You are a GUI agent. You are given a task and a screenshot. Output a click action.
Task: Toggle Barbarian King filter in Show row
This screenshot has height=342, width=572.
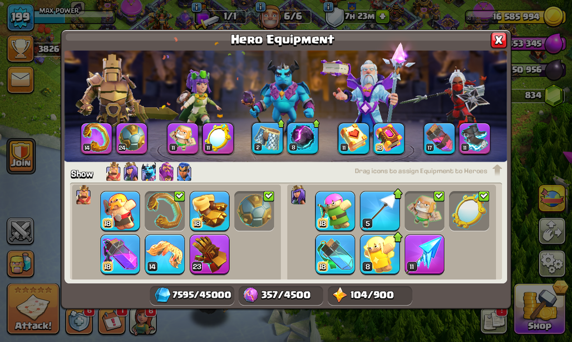pyautogui.click(x=114, y=172)
